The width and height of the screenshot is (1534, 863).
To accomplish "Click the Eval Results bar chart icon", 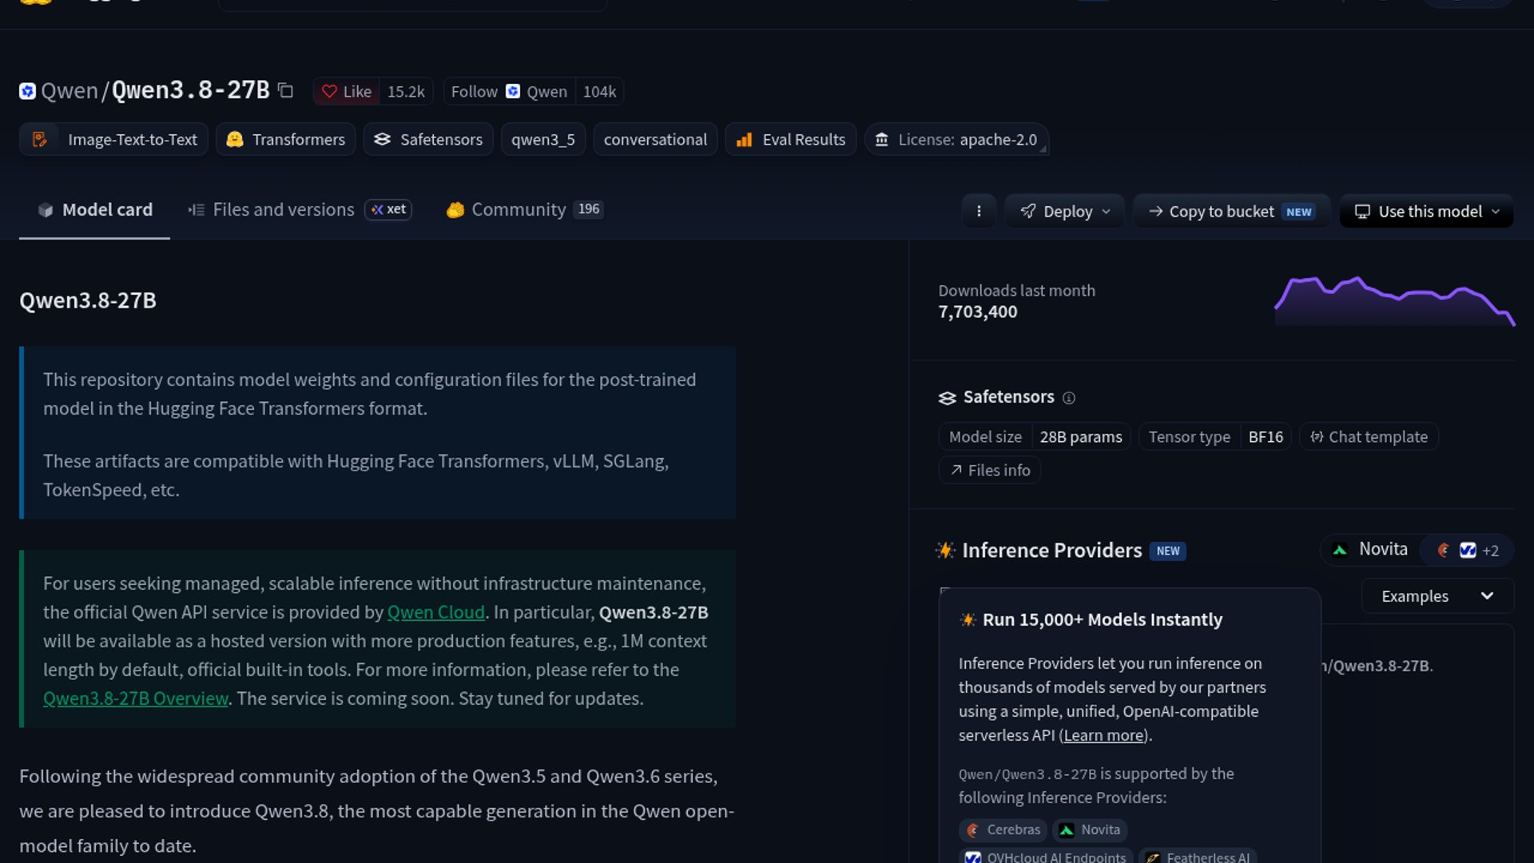I will pos(744,140).
